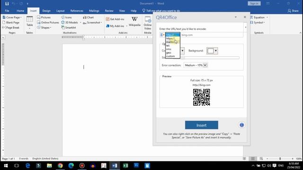Viewport: 303px width, 170px height.
Task: Insert Icons from the ribbon
Action: 66,17
